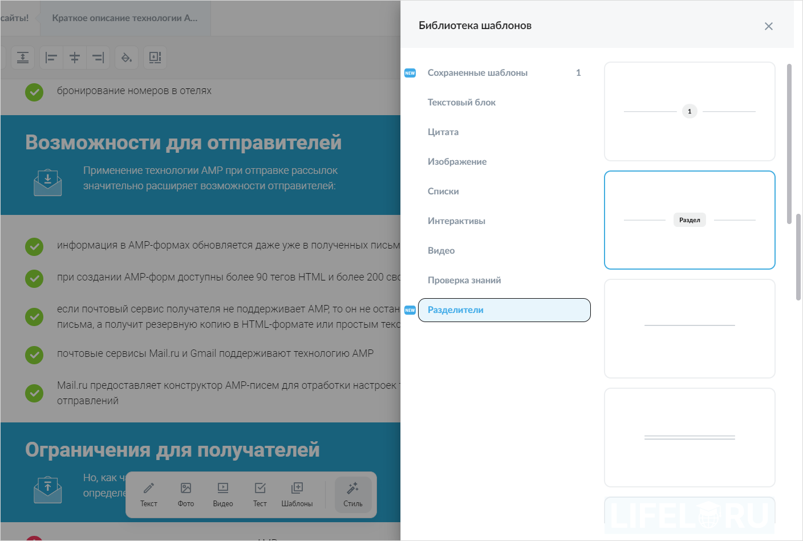
Task: Select the Раздел divider template thumbnail
Action: pos(690,219)
